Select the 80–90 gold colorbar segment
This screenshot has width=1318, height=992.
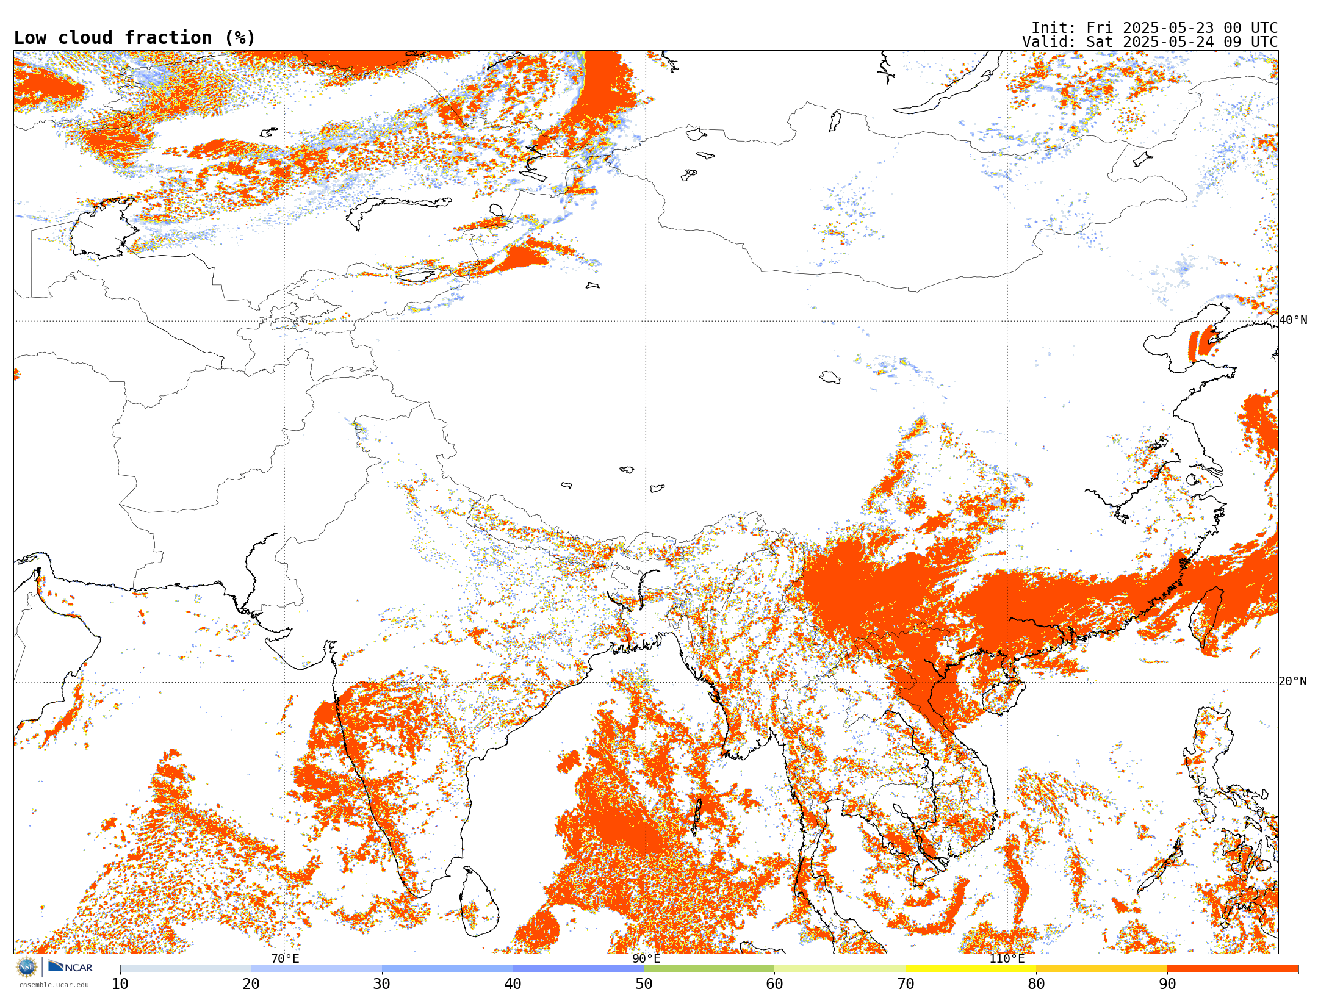click(1101, 969)
